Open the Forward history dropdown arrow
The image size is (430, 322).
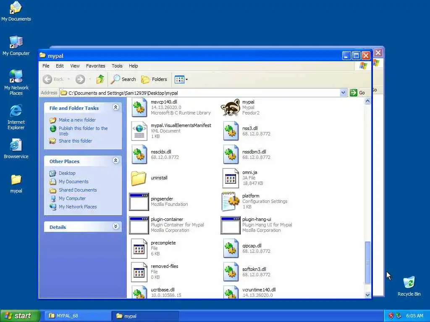click(x=90, y=79)
